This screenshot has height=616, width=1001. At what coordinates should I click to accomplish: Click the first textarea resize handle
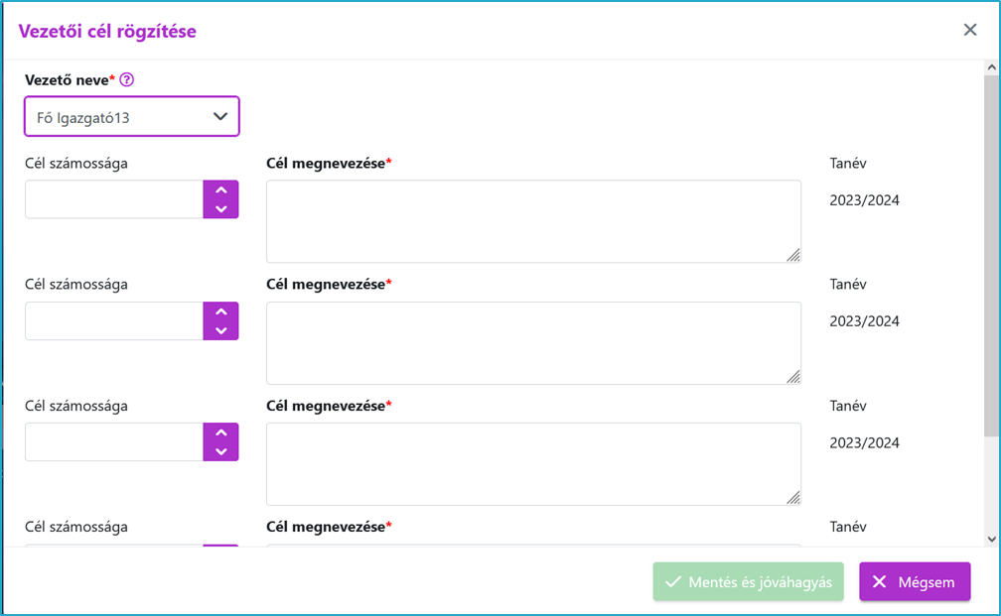[792, 255]
